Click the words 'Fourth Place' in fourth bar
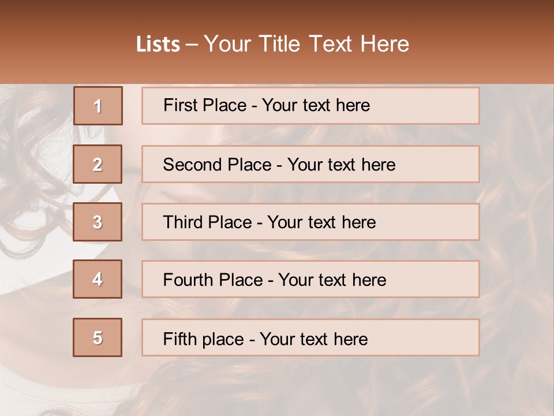 213,280
